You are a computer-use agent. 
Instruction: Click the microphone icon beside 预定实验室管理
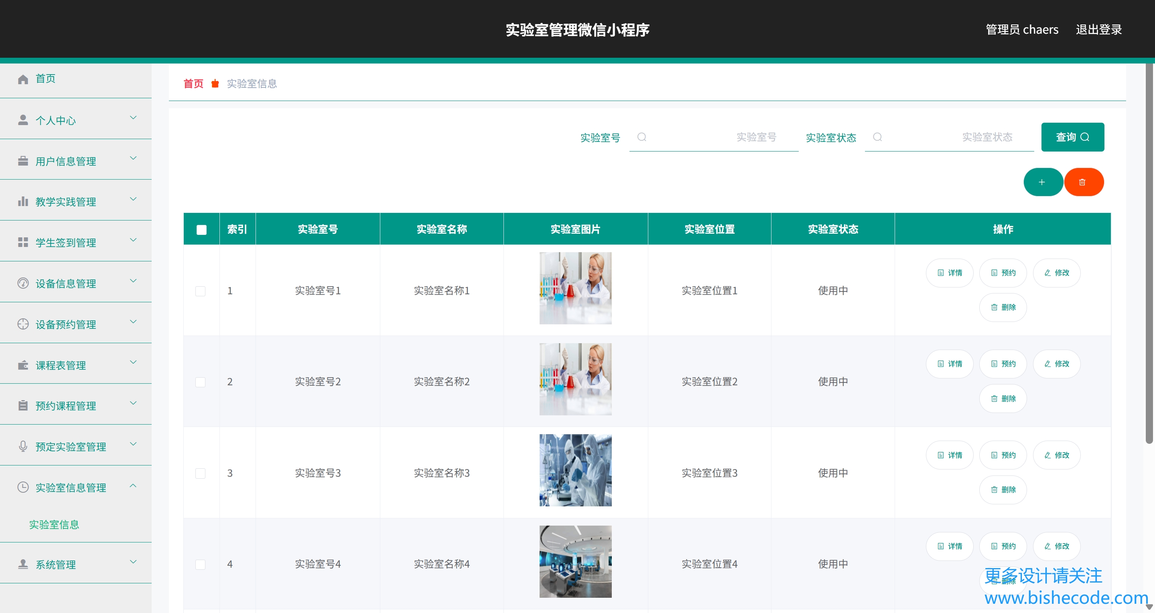coord(23,446)
